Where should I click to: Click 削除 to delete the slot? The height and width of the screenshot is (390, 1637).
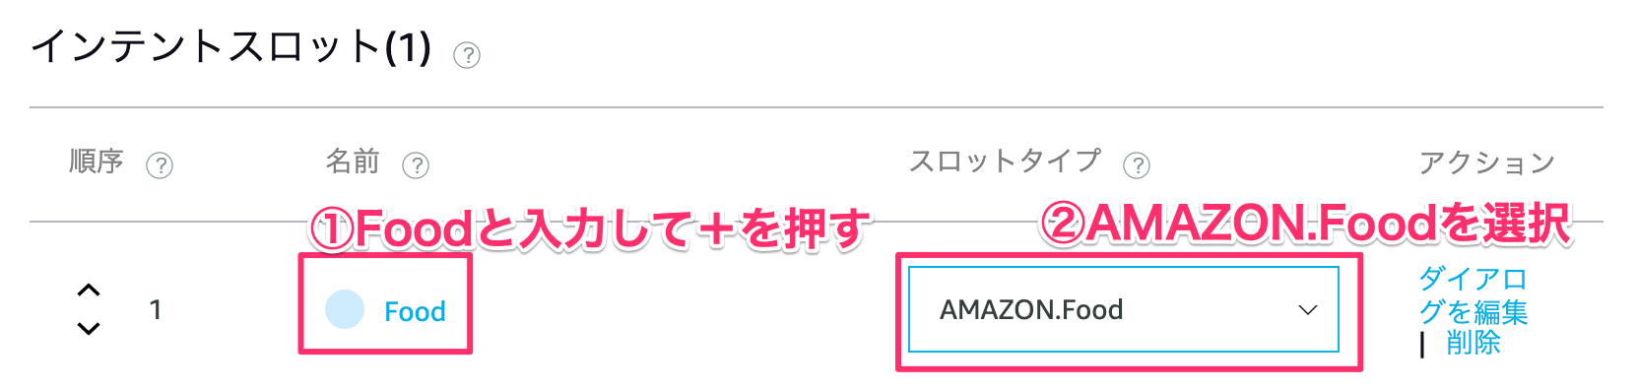pyautogui.click(x=1473, y=343)
